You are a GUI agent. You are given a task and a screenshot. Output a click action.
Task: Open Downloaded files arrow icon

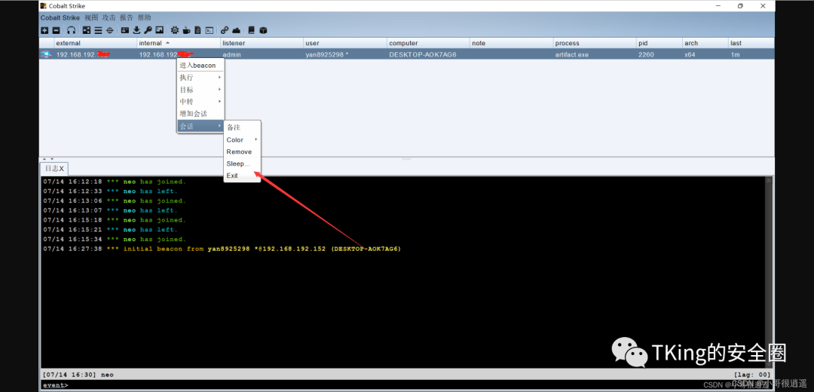point(137,31)
